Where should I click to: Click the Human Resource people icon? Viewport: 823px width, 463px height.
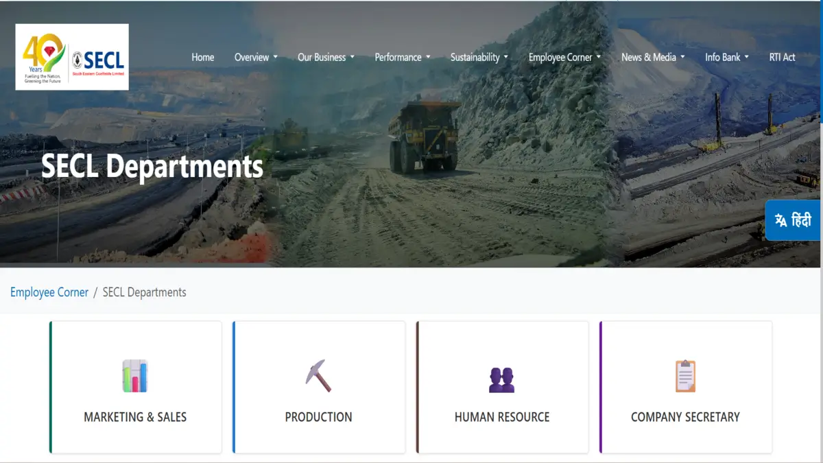click(x=502, y=380)
